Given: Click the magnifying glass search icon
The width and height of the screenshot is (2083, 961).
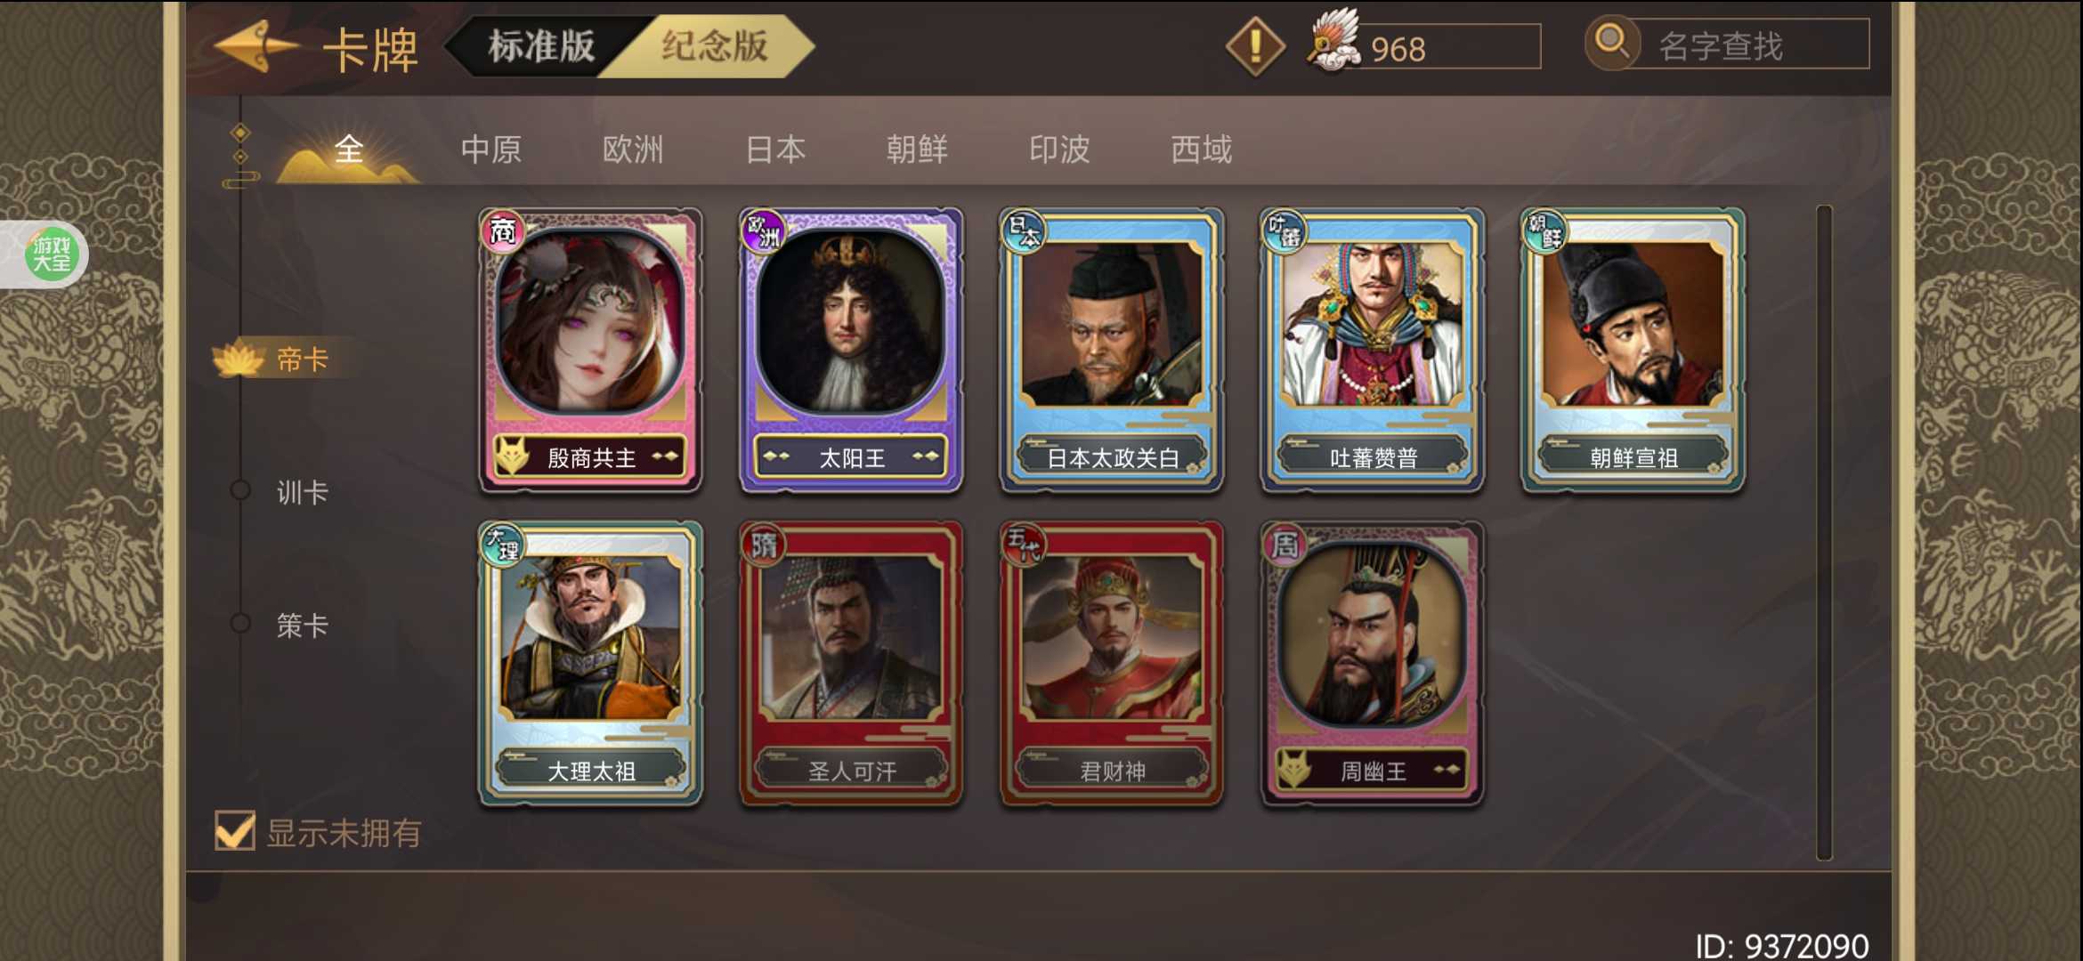Looking at the screenshot, I should pos(1612,43).
